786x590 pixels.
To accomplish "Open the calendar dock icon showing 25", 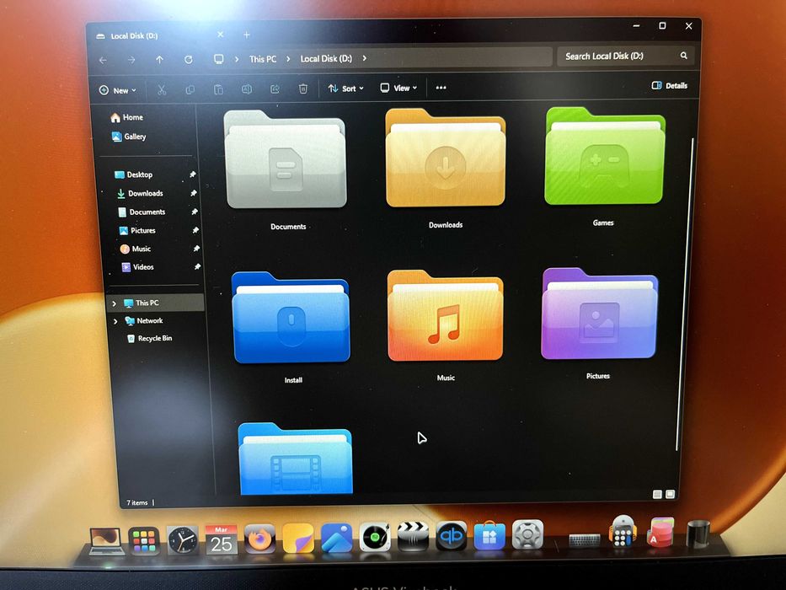I will (x=221, y=539).
